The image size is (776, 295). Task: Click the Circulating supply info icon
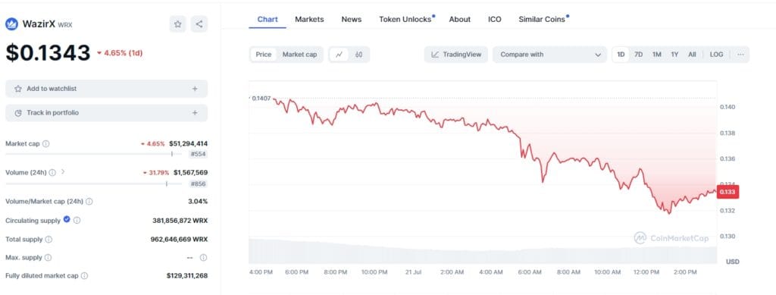[77, 220]
